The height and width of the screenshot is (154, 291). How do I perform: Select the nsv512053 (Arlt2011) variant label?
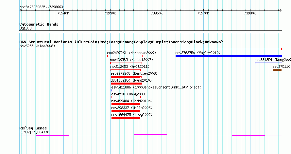(x=130, y=67)
